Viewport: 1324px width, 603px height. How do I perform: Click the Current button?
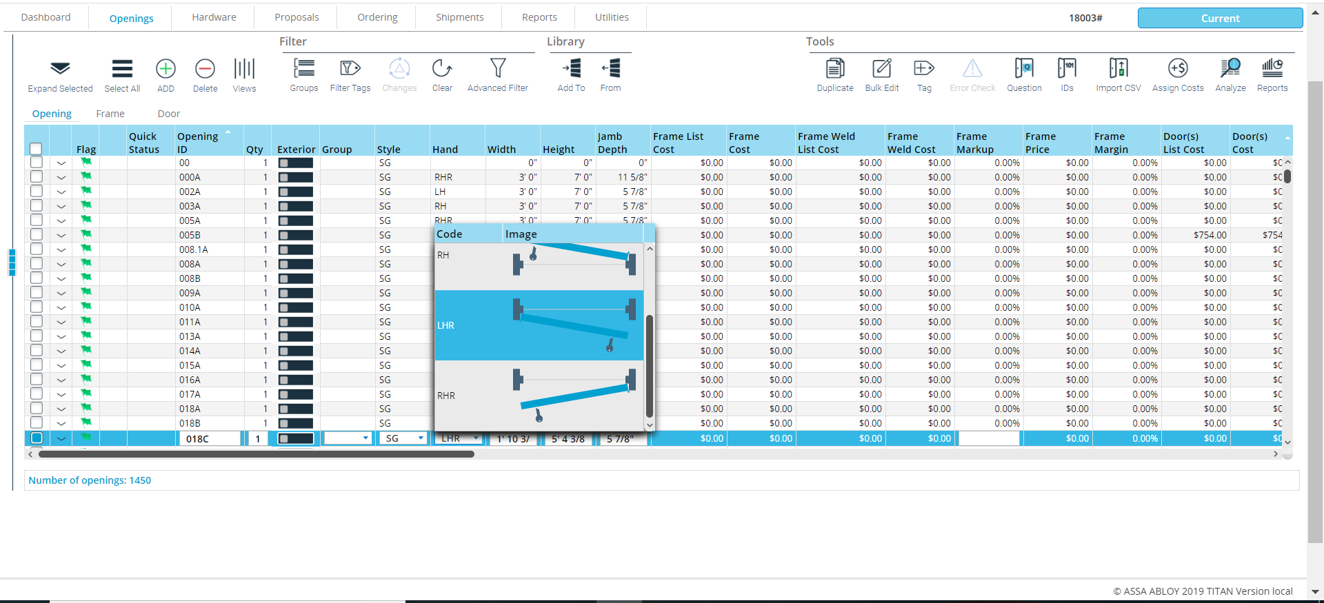(x=1219, y=18)
